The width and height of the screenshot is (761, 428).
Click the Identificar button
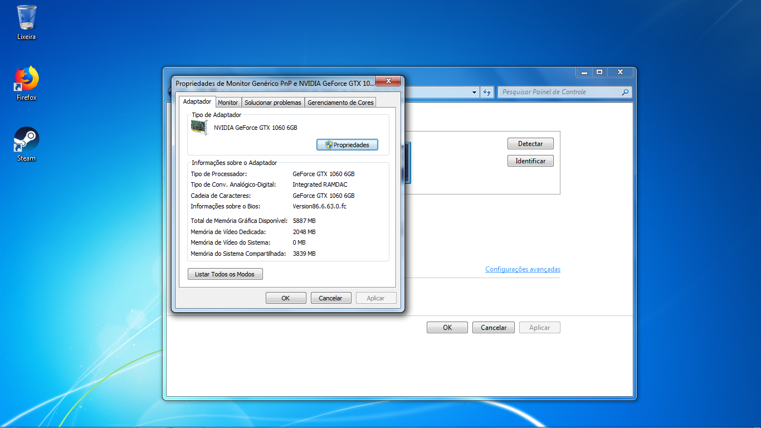click(x=530, y=161)
